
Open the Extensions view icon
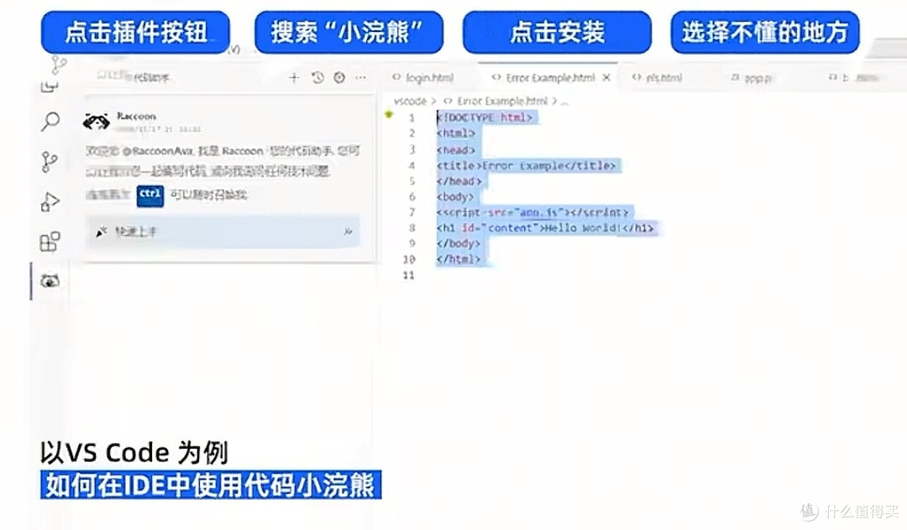[x=50, y=242]
